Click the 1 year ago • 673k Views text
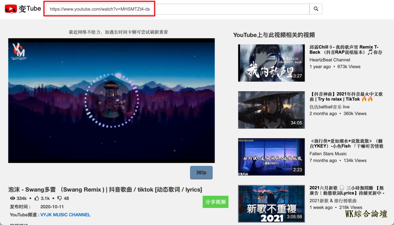The width and height of the screenshot is (394, 225). click(335, 67)
